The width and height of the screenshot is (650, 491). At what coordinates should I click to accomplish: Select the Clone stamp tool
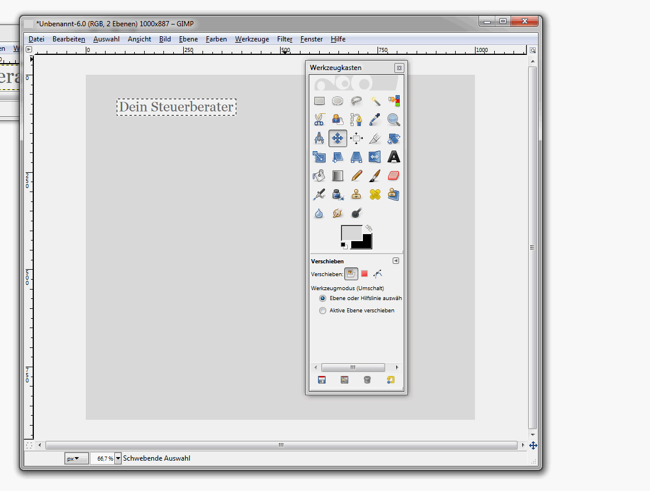[x=356, y=194]
